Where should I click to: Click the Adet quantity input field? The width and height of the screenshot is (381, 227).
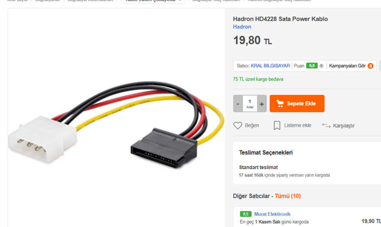250,104
